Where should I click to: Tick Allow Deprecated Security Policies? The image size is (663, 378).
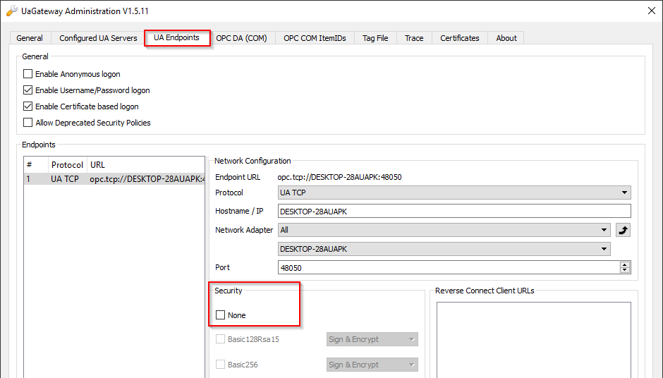click(x=28, y=123)
